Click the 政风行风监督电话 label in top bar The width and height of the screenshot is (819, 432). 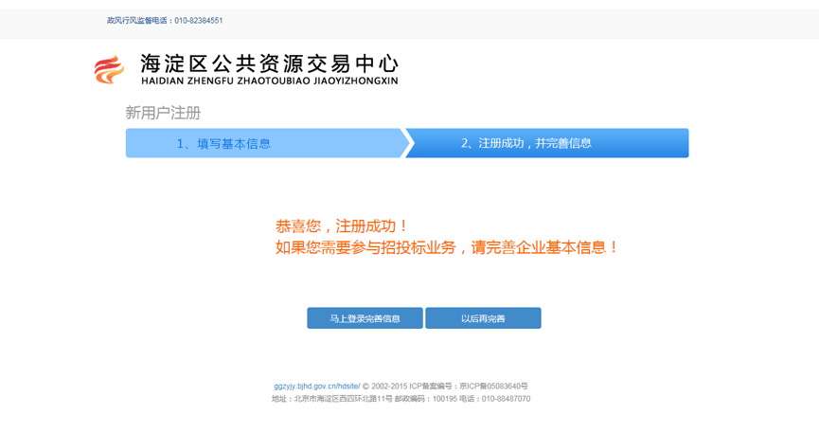pos(138,20)
